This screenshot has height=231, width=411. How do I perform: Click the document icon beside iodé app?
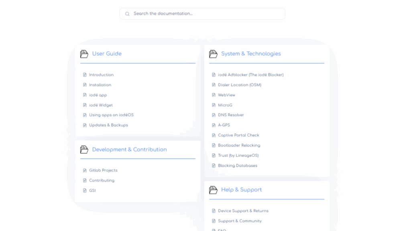coord(85,95)
